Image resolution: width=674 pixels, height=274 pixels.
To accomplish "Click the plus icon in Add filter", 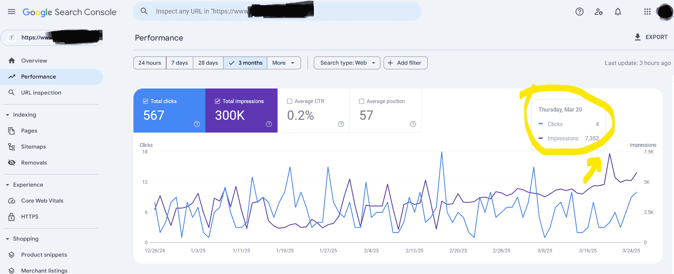I will pos(390,63).
